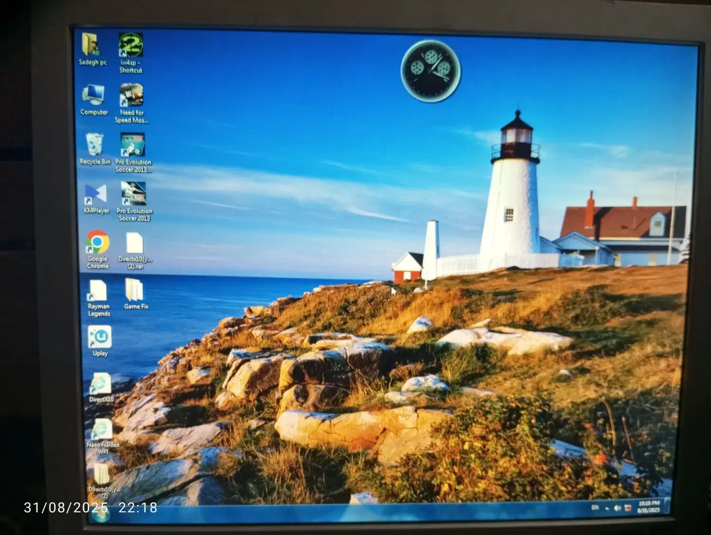
Task: Open the Computer desktop icon
Action: pos(94,100)
